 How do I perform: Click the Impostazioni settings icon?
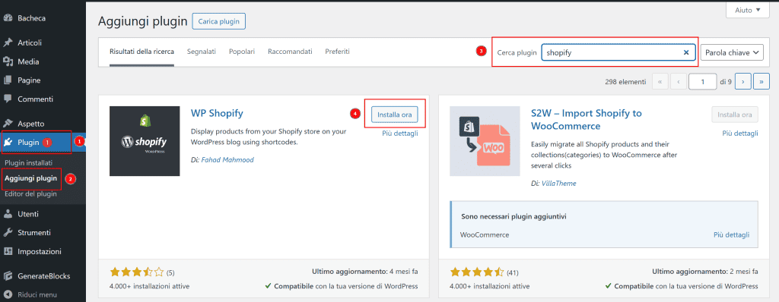8,251
